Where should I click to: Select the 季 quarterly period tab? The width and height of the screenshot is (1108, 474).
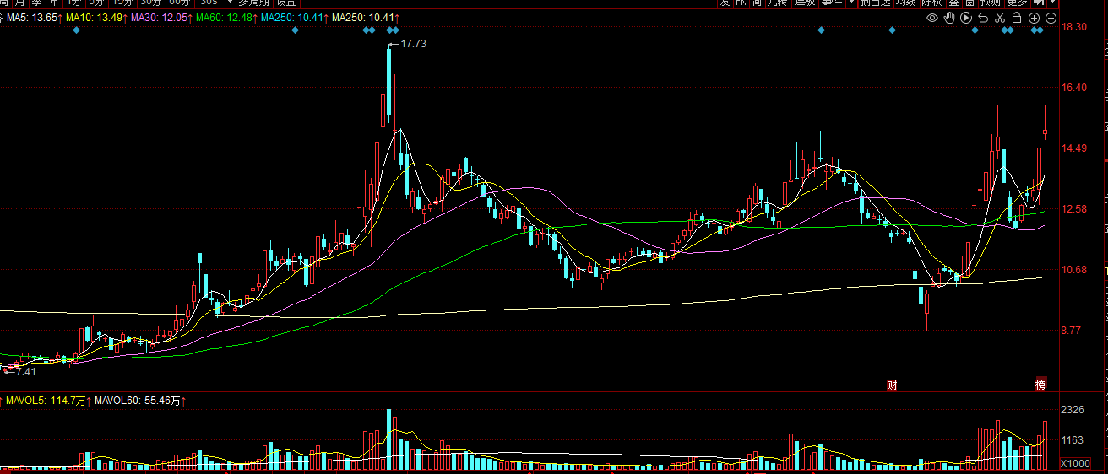pyautogui.click(x=37, y=3)
